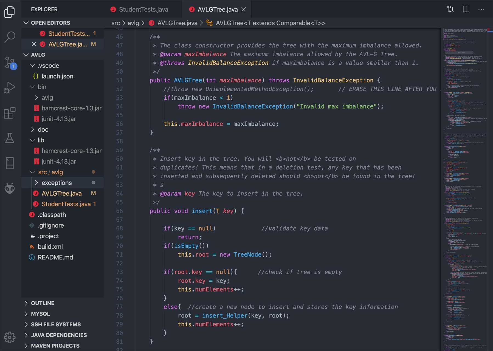The image size is (493, 351).
Task: Split the editor using the split icon
Action: pyautogui.click(x=466, y=9)
